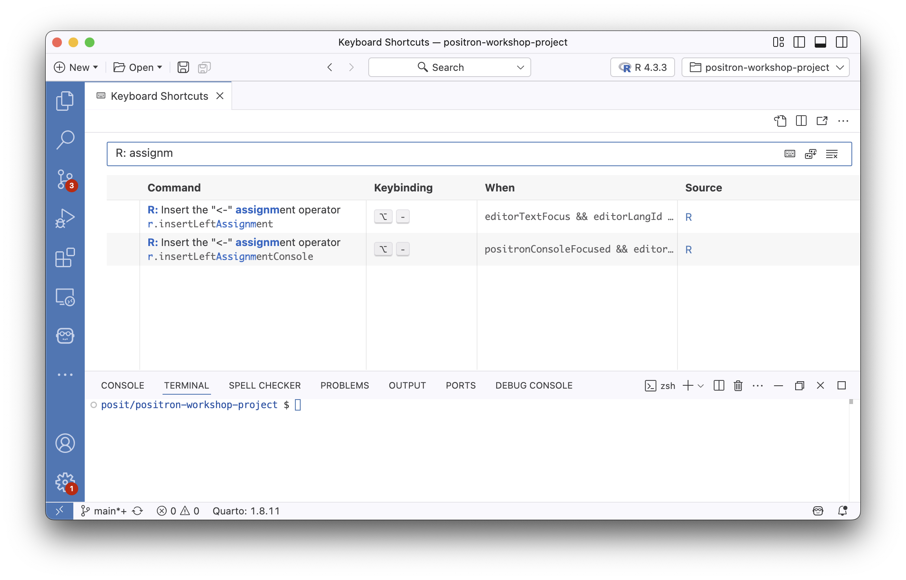Image resolution: width=906 pixels, height=580 pixels.
Task: Create a new terminal with the plus button
Action: point(688,385)
